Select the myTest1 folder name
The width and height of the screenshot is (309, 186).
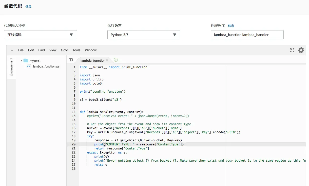(x=35, y=61)
